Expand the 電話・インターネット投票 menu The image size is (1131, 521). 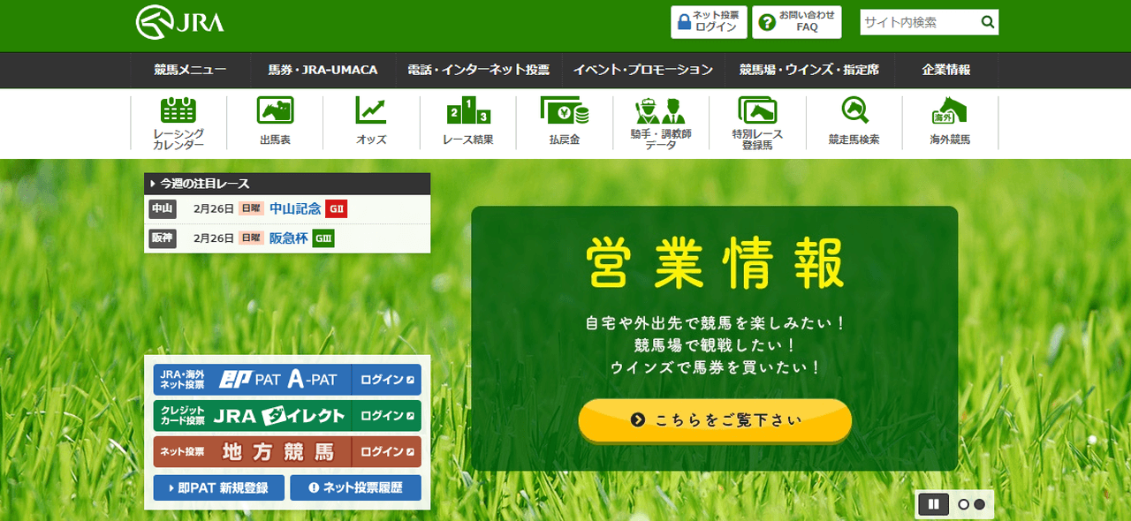[478, 70]
